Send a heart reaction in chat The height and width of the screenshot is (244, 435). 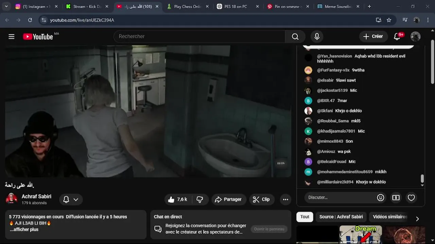tap(411, 197)
